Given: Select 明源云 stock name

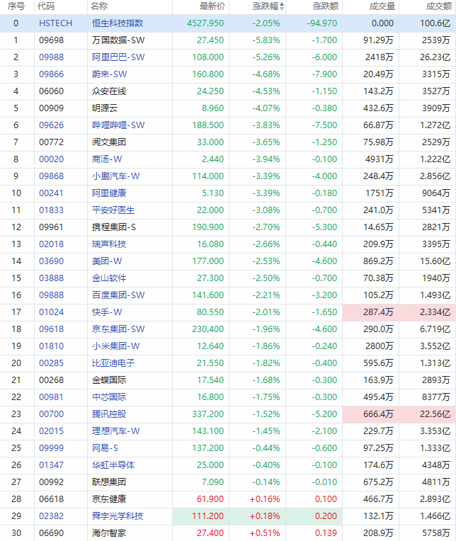Looking at the screenshot, I should point(105,108).
